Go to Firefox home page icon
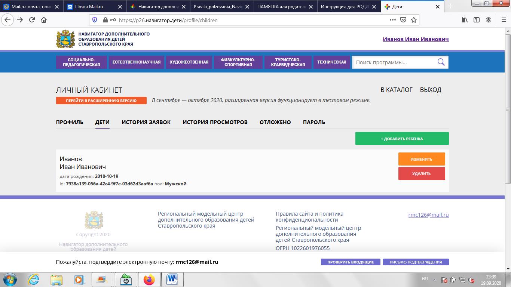 coord(44,20)
